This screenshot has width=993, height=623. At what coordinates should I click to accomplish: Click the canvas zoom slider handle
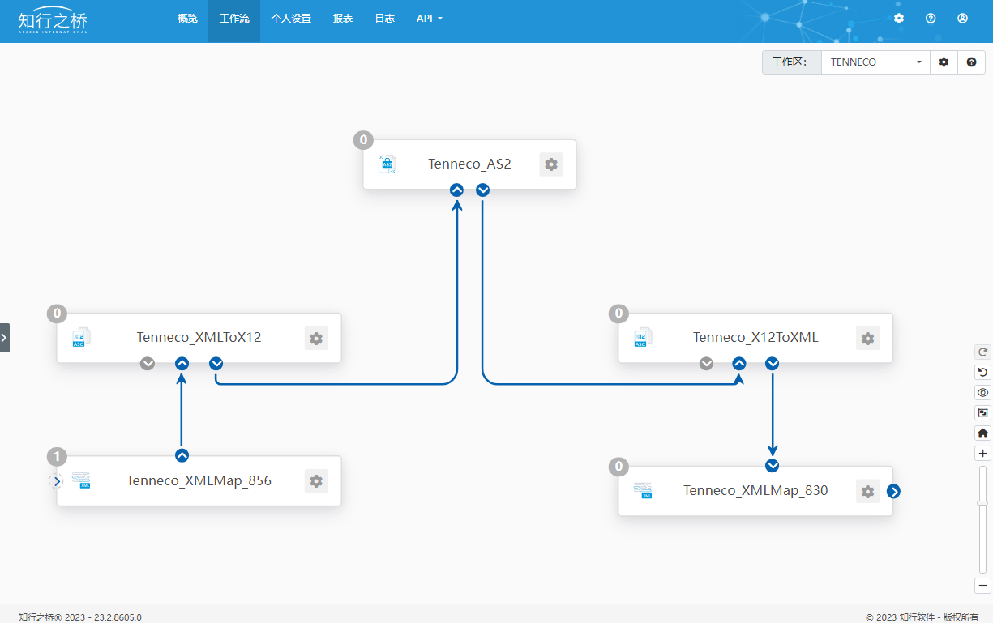point(982,503)
